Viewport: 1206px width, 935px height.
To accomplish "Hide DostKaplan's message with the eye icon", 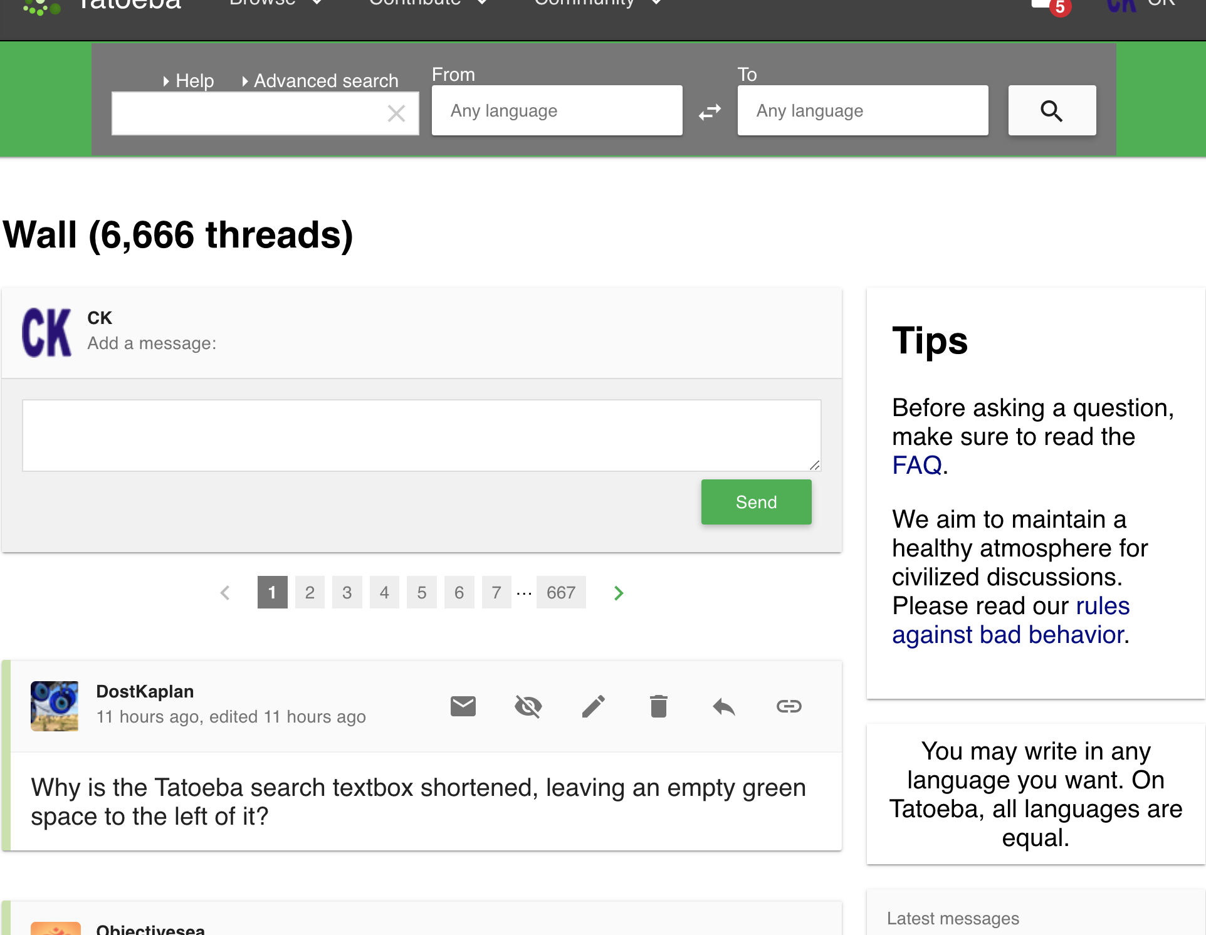I will coord(528,706).
